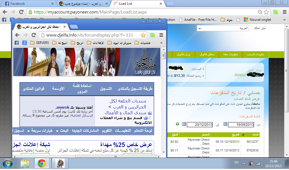Open the استقبل الأموال menu tab
The image size is (289, 170).
tap(207, 55)
